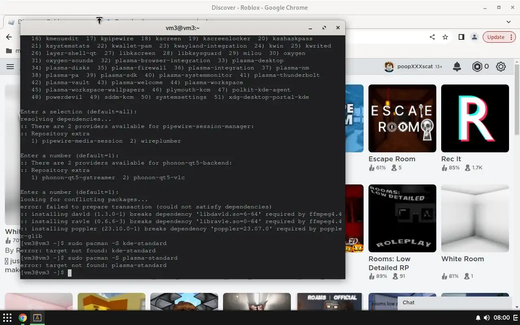
Task: Click Escape Room 61% rating
Action: click(377, 168)
